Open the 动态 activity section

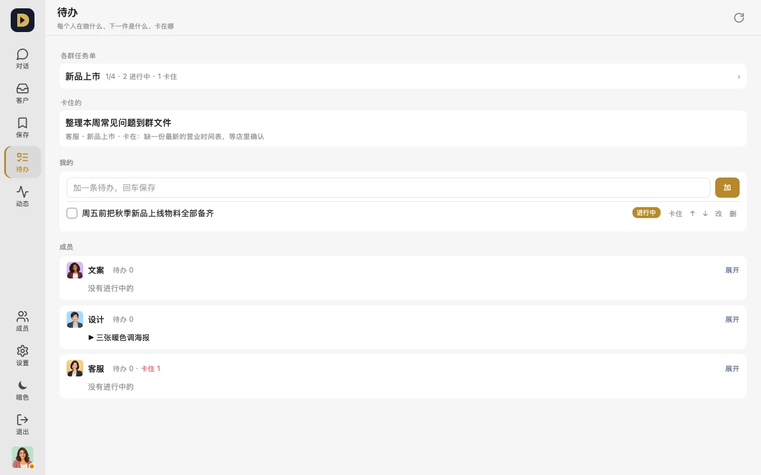click(x=23, y=197)
